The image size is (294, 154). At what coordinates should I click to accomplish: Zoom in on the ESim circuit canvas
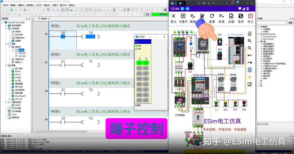click(x=250, y=41)
